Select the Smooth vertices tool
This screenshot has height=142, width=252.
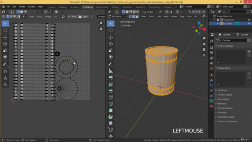coord(111,123)
